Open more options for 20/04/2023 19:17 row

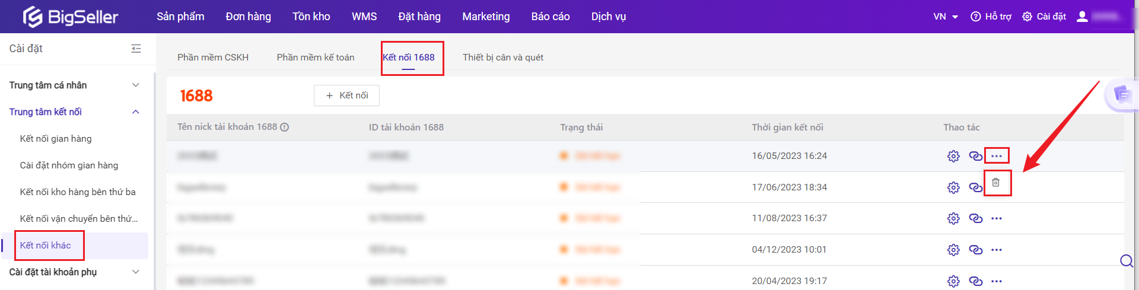pos(997,281)
